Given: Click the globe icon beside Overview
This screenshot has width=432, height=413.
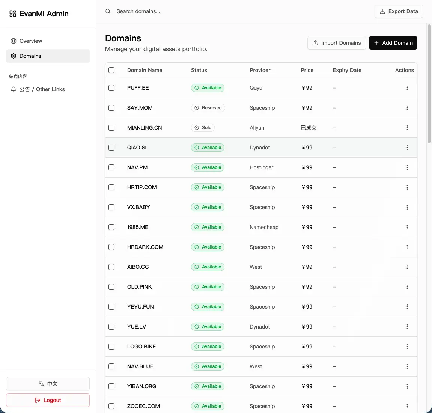Looking at the screenshot, I should [14, 41].
